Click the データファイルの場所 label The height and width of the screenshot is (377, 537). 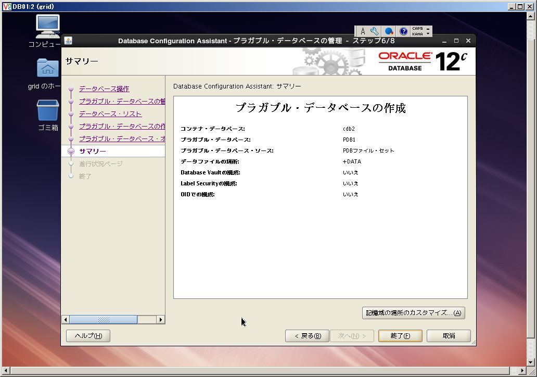coord(210,162)
